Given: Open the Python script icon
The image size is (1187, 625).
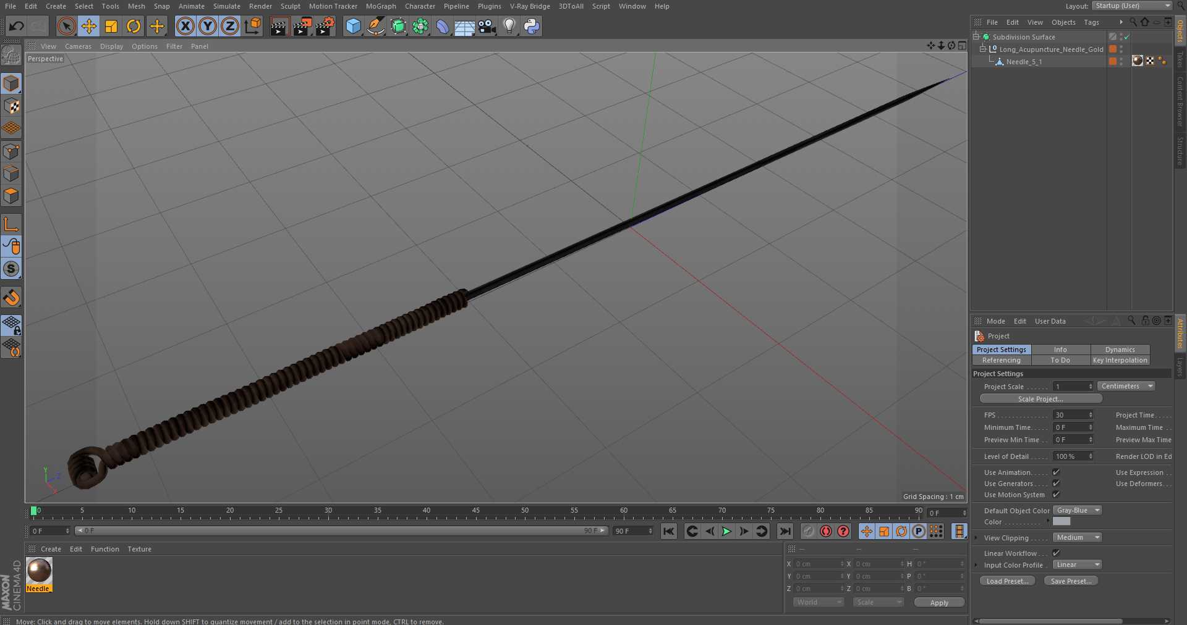Looking at the screenshot, I should coord(532,26).
